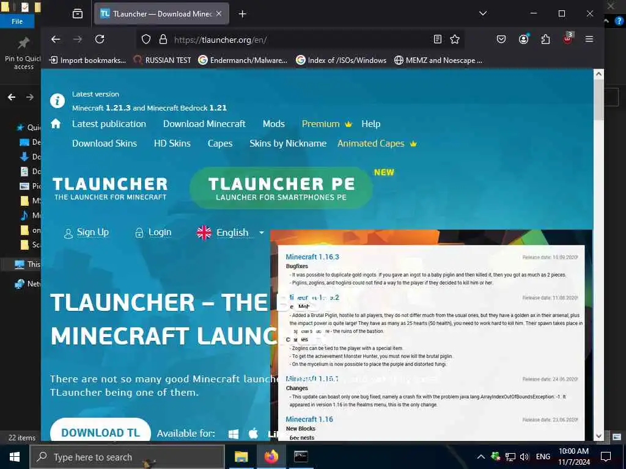Screen dimensions: 626x469
Task: Open a new tab with the plus button
Action: click(242, 14)
